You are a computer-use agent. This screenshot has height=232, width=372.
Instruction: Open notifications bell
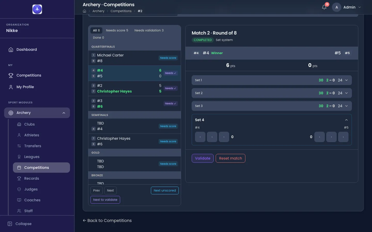324,7
